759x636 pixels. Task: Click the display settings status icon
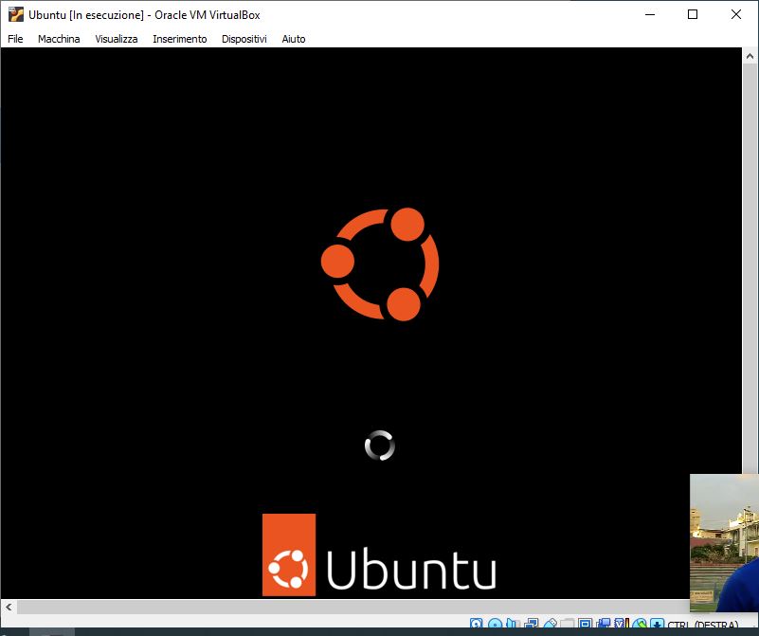point(586,624)
